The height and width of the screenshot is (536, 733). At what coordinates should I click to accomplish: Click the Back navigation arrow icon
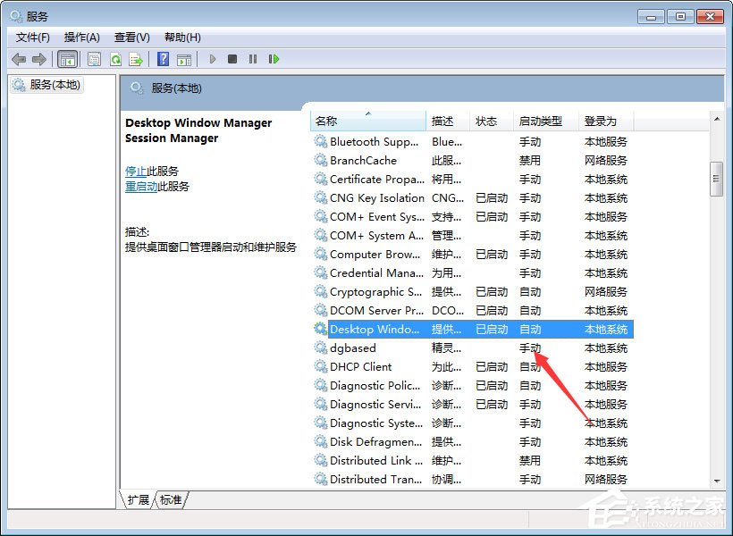click(19, 59)
